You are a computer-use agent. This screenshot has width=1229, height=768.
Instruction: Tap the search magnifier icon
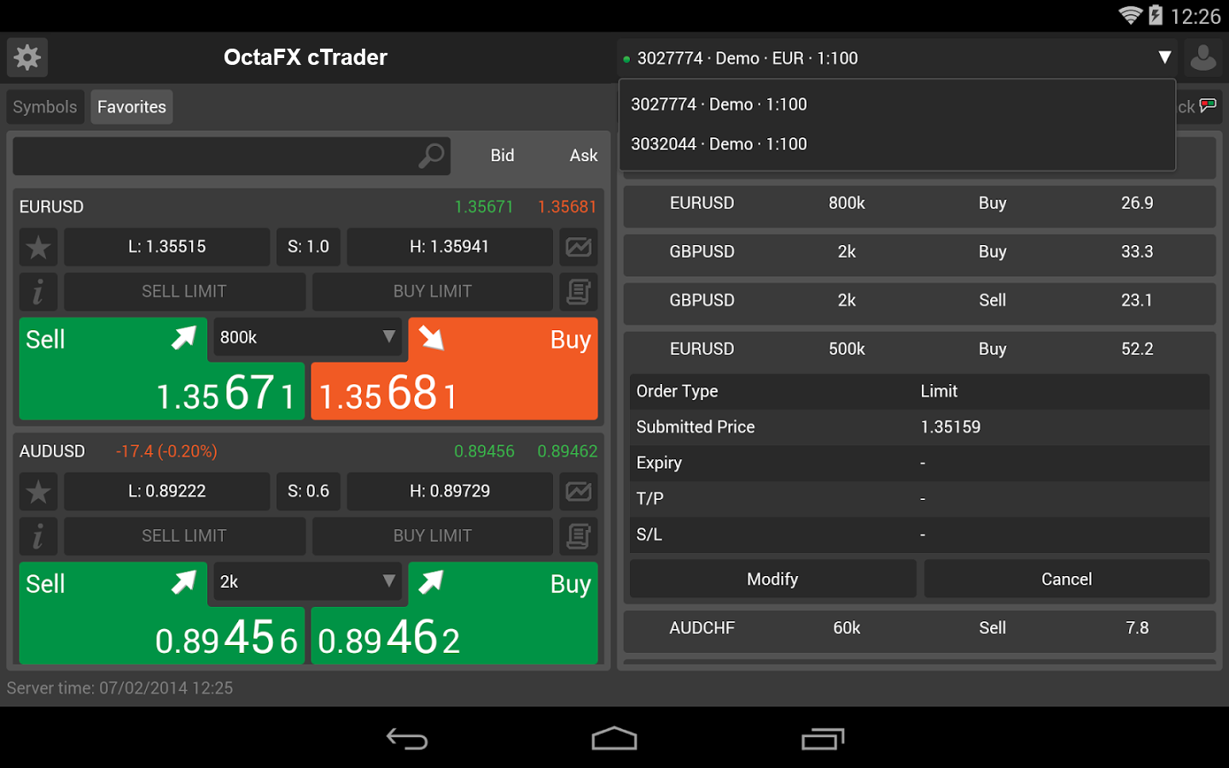coord(431,156)
